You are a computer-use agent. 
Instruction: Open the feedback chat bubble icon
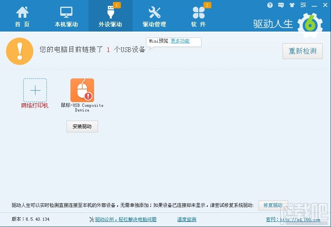coord(280,5)
